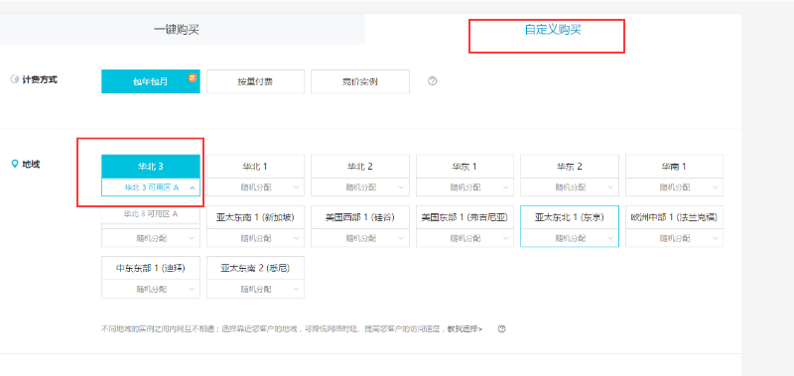Select 竞价实例 billing method
Screen dimensions: 794x376
pyautogui.click(x=360, y=81)
